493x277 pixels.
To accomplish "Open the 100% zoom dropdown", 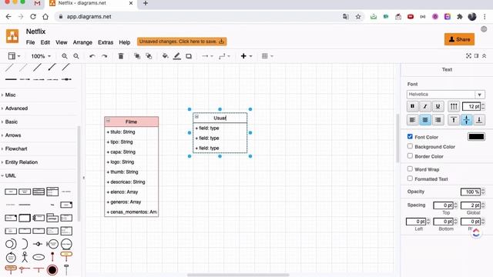I will point(41,56).
